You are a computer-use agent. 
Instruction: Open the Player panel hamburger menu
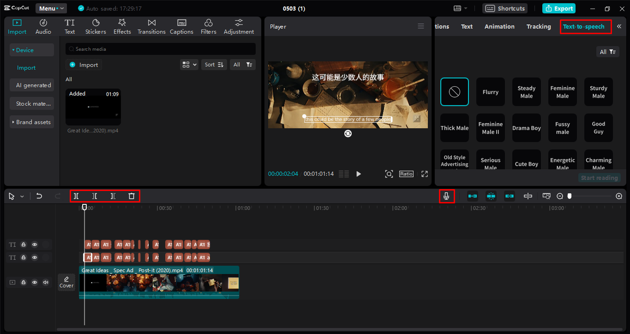click(421, 26)
